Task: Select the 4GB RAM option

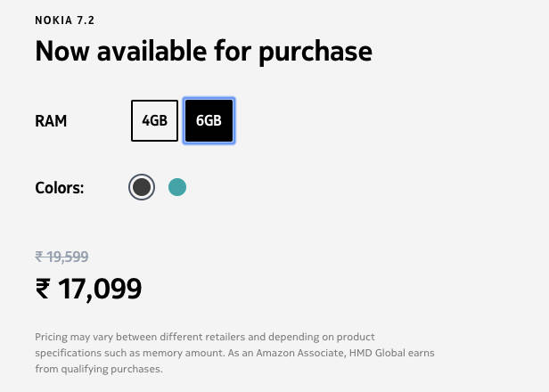Action: pyautogui.click(x=154, y=121)
